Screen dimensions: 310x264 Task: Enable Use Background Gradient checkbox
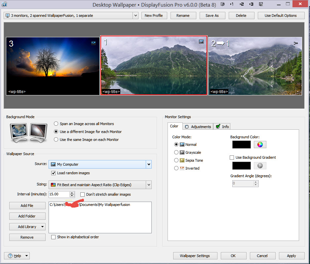(232, 158)
